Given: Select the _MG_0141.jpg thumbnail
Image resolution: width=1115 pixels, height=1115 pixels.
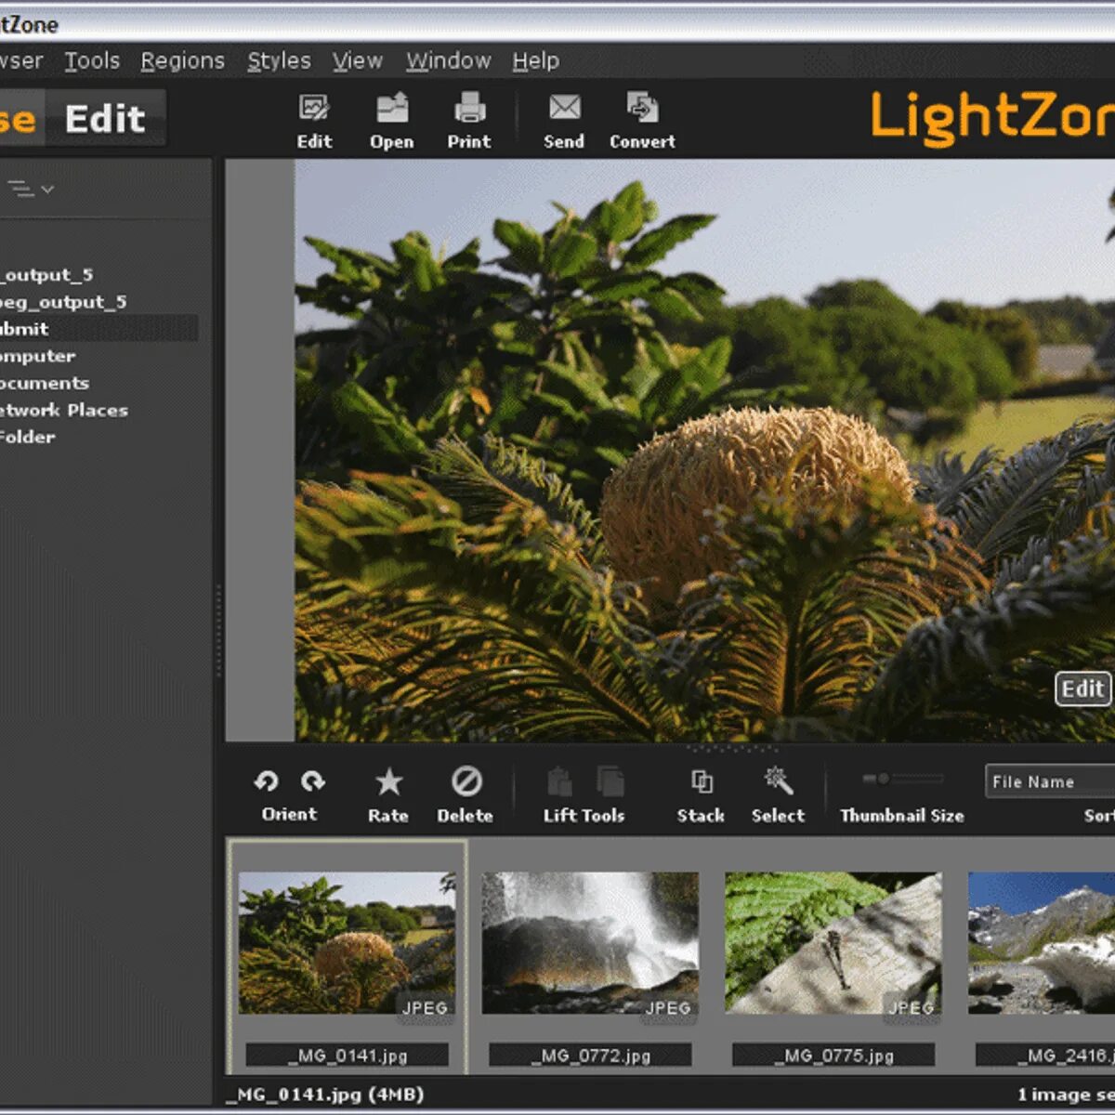Looking at the screenshot, I should click(x=347, y=942).
